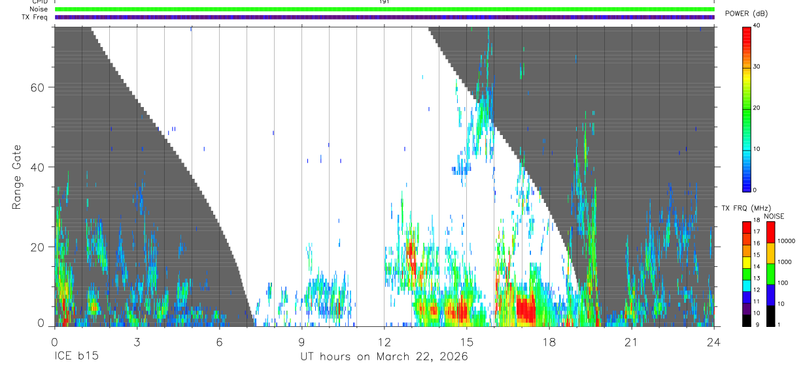Click the 'NOISE' legend title
Screen dimensions: 803x370
[x=774, y=216]
